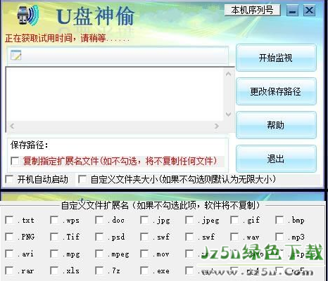The height and width of the screenshot is (281, 328).
Task: Check the .bmp extension box
Action: coord(279,220)
